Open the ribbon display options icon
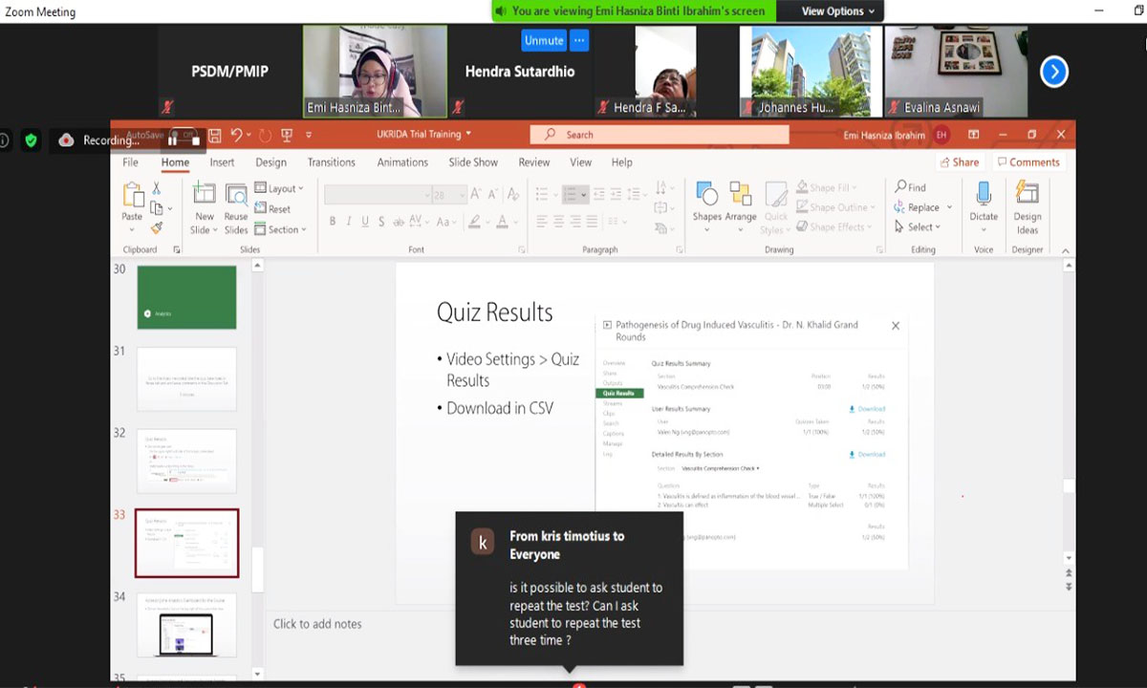The height and width of the screenshot is (688, 1147). pos(973,135)
